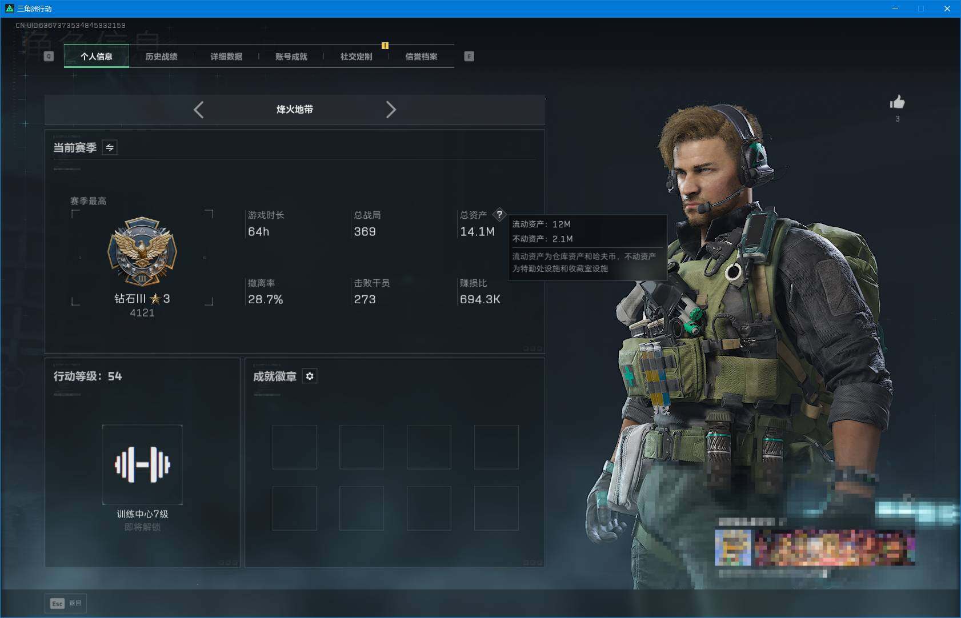The width and height of the screenshot is (961, 618).
Task: Click the 返回 Esc button
Action: (x=66, y=603)
